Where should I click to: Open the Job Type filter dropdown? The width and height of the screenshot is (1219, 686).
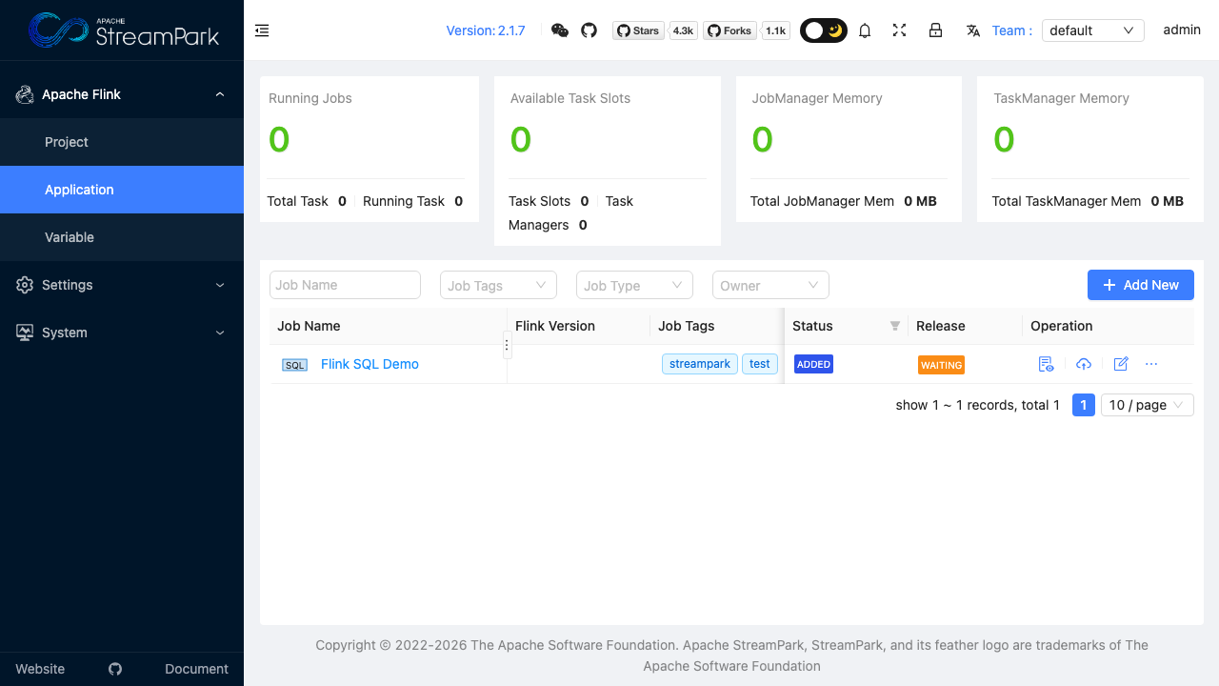click(634, 285)
